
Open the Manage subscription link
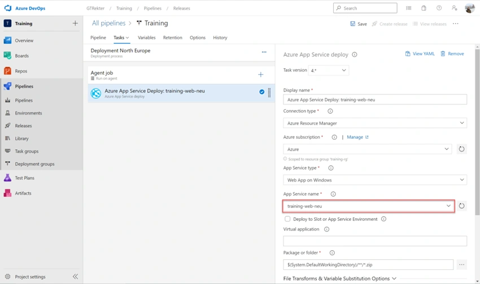point(357,137)
